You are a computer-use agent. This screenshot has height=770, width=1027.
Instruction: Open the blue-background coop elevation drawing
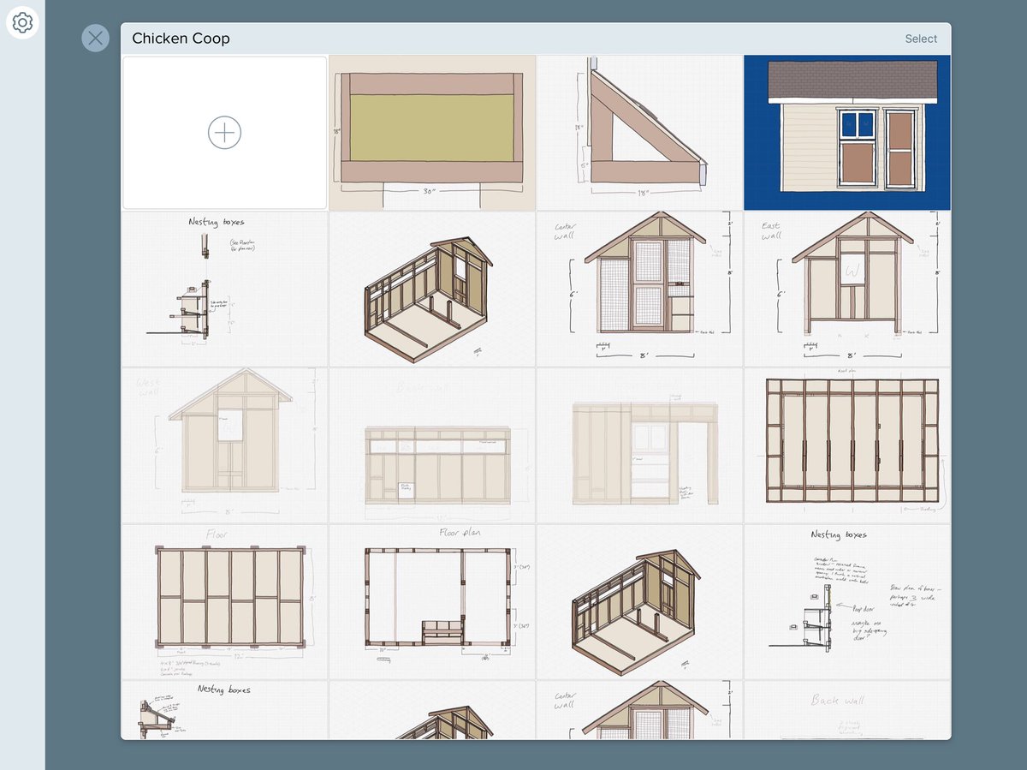847,133
